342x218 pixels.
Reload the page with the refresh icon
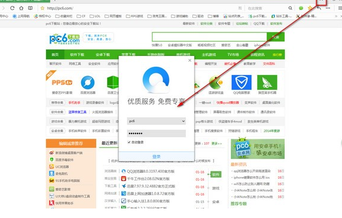(x=12, y=8)
